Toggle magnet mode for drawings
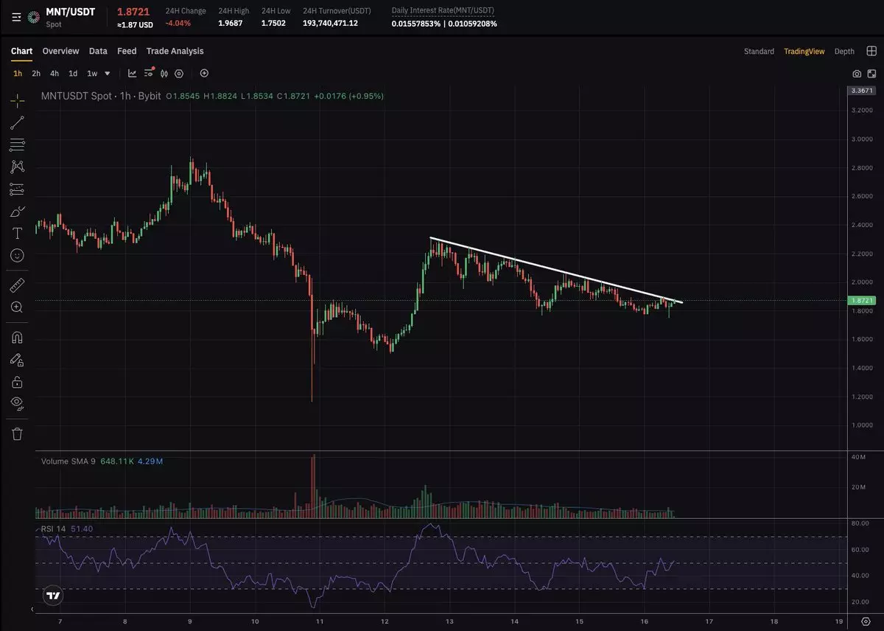Screen dimensions: 884x631 pyautogui.click(x=17, y=338)
